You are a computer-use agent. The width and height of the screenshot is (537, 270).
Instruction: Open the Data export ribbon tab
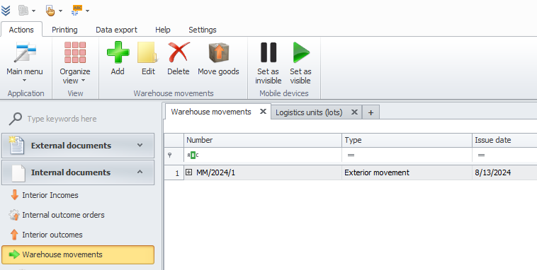click(116, 30)
